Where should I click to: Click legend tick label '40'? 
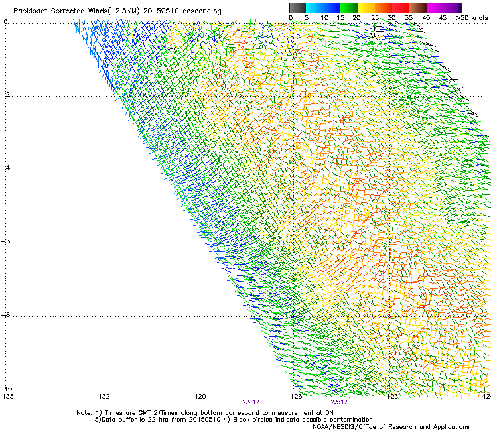pyautogui.click(x=426, y=17)
